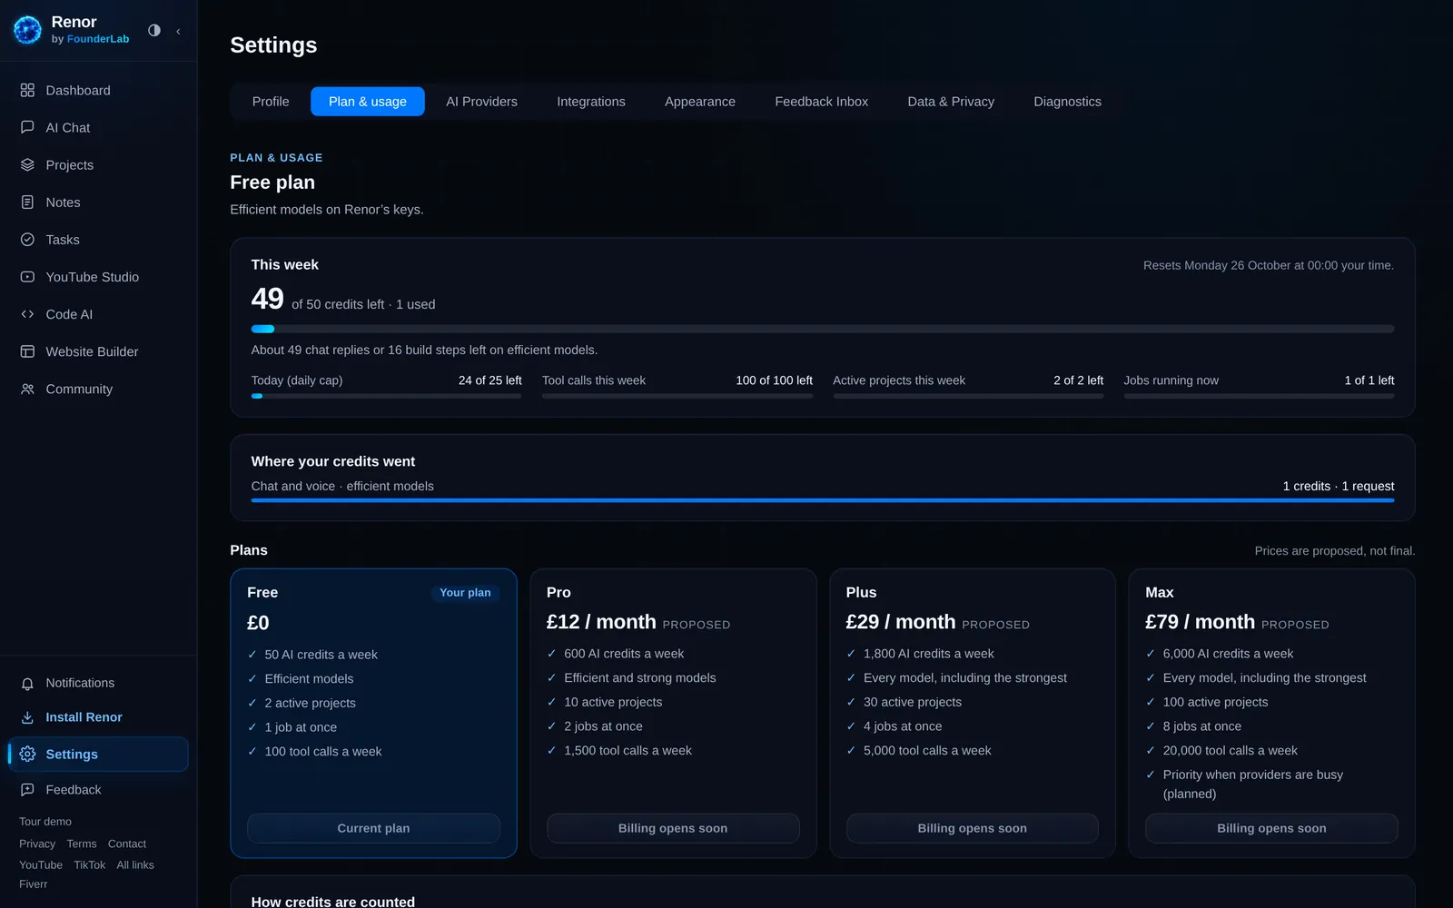Click the Notes document icon

tap(27, 202)
